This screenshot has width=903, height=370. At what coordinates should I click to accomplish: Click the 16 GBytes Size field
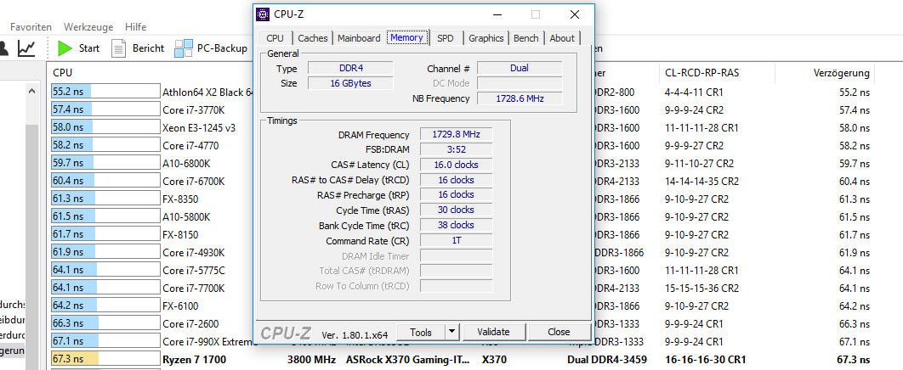[350, 83]
